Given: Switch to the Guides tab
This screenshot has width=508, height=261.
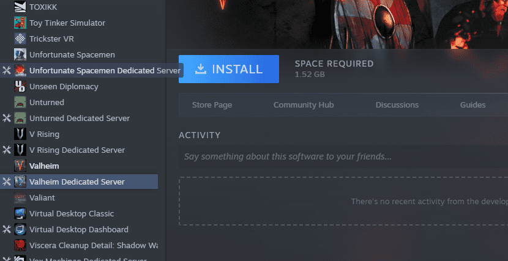Looking at the screenshot, I should tap(473, 105).
